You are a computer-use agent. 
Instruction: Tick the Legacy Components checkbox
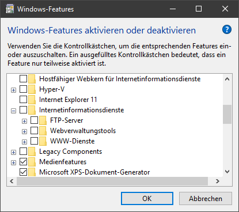[23, 152]
